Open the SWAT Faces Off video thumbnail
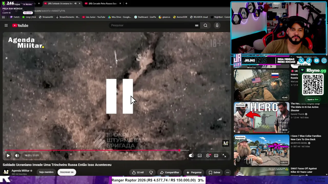Viewport: 328px width, 184px height. click(x=261, y=171)
